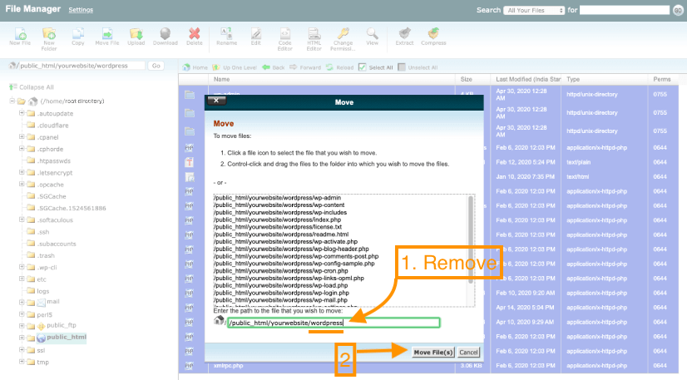
Task: Open the All Your Files search dropdown
Action: [534, 10]
